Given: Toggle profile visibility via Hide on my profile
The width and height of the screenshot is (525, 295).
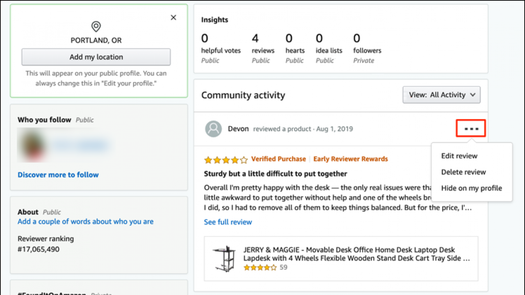Looking at the screenshot, I should click(472, 188).
